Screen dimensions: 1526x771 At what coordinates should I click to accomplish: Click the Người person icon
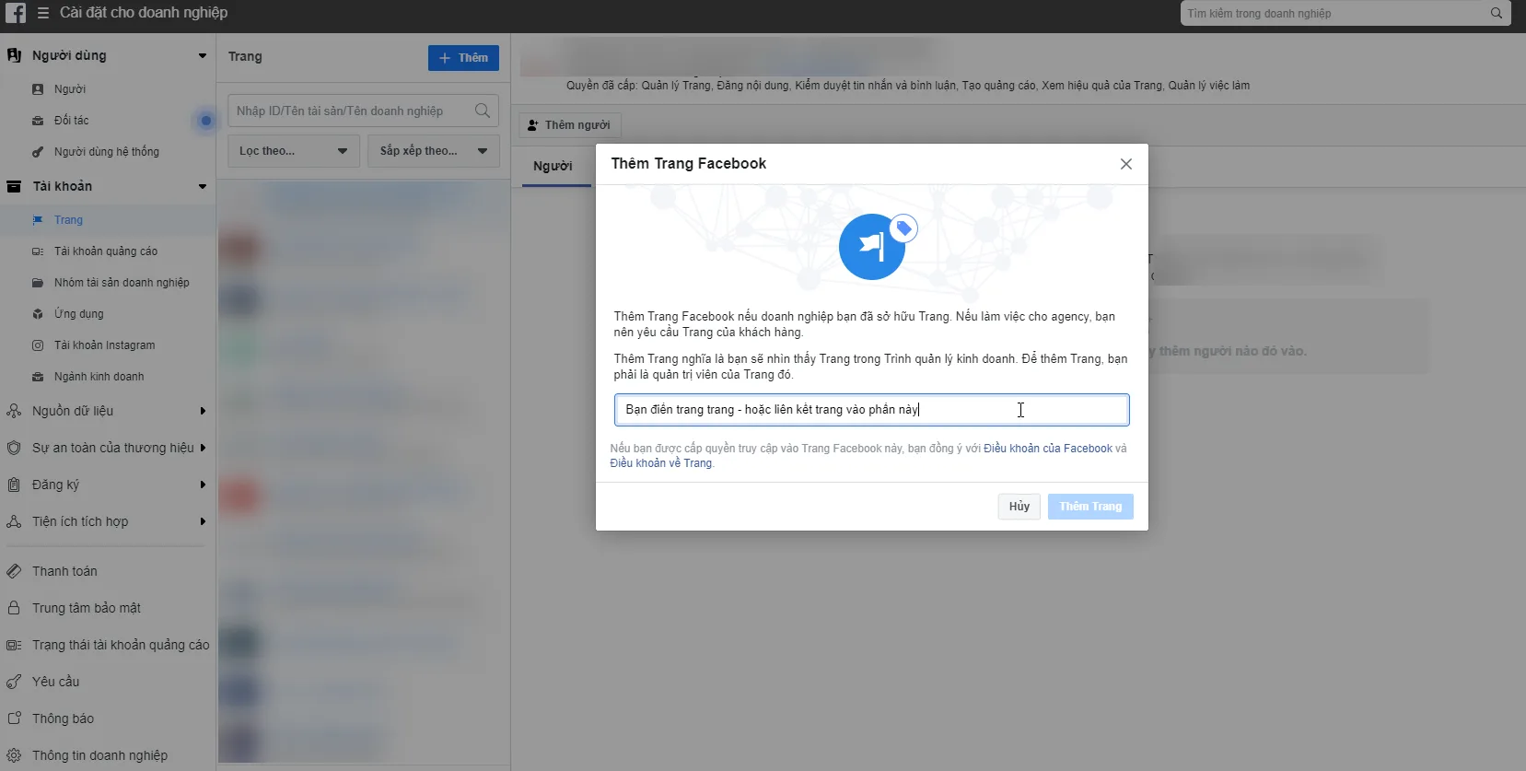[38, 89]
